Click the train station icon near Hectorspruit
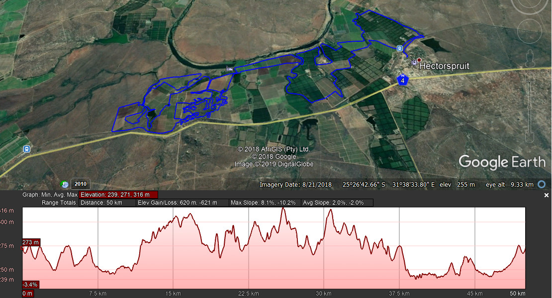 [x=399, y=48]
